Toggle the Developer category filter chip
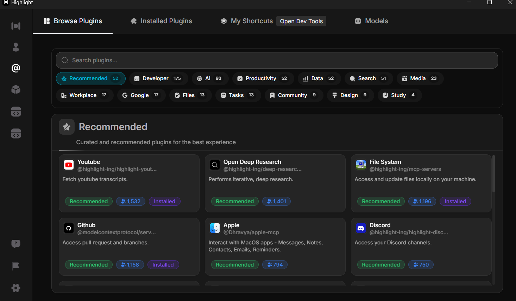The width and height of the screenshot is (516, 301). 158,78
